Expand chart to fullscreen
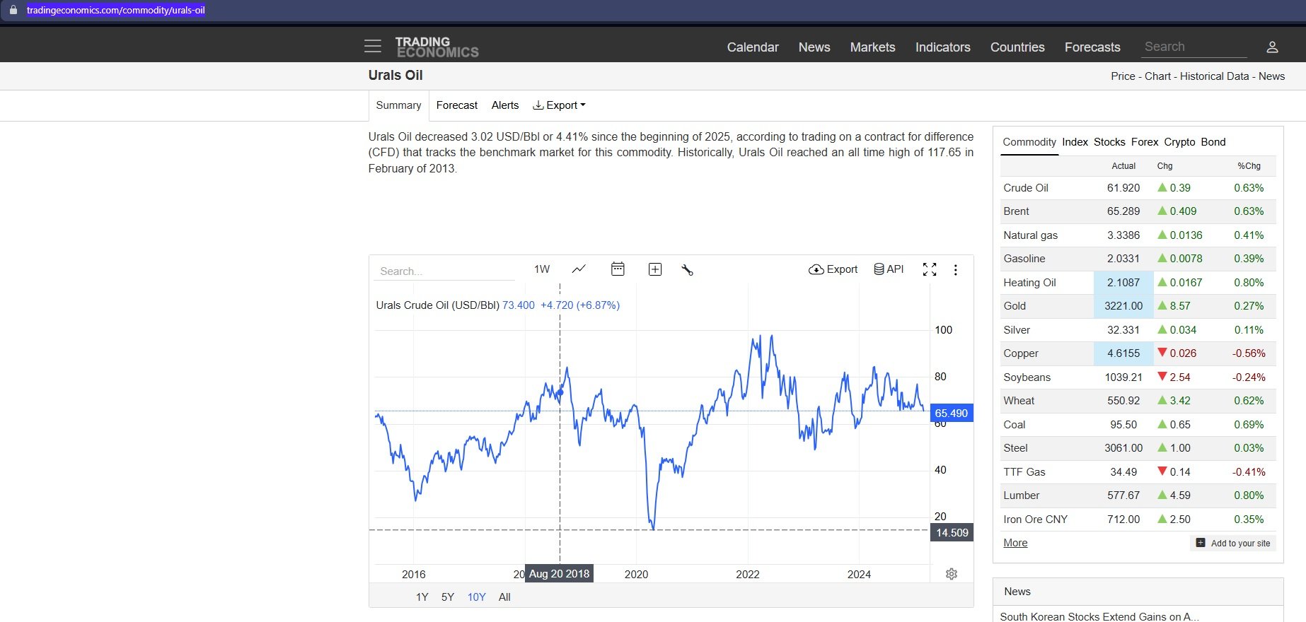 (930, 269)
